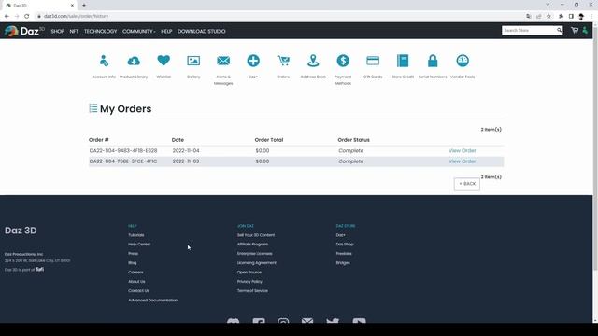The height and width of the screenshot is (336, 598).
Task: Open a new browser tab
Action: click(x=84, y=6)
